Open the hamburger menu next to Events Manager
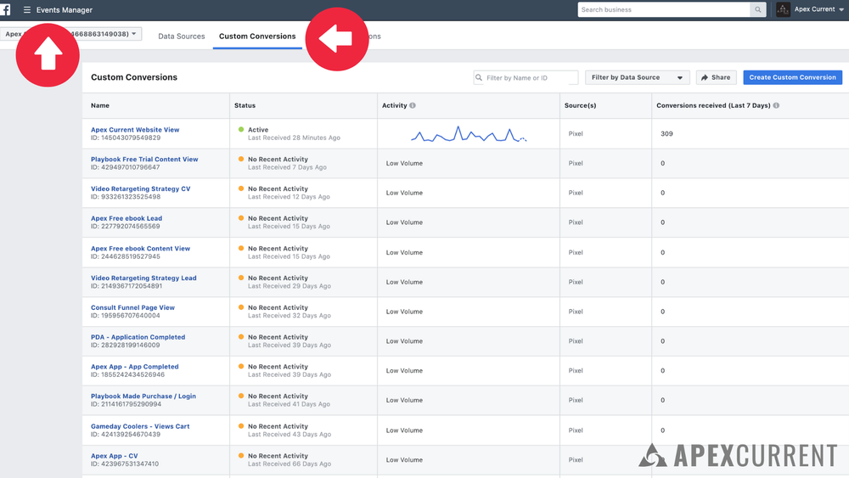The width and height of the screenshot is (849, 478). 26,9
